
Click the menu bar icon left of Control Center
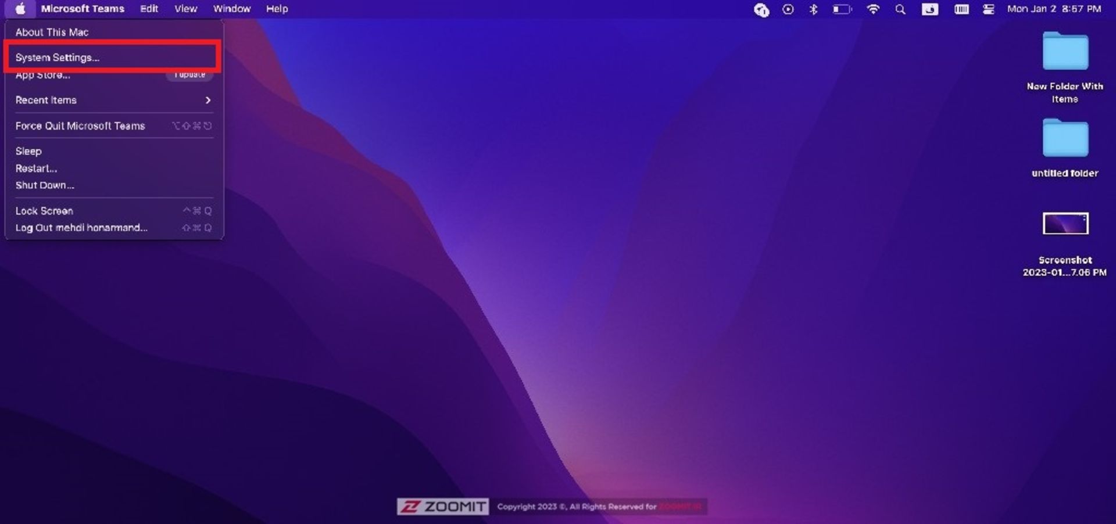961,9
